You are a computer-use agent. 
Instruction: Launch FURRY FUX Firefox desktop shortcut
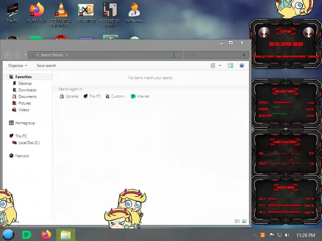point(36,12)
